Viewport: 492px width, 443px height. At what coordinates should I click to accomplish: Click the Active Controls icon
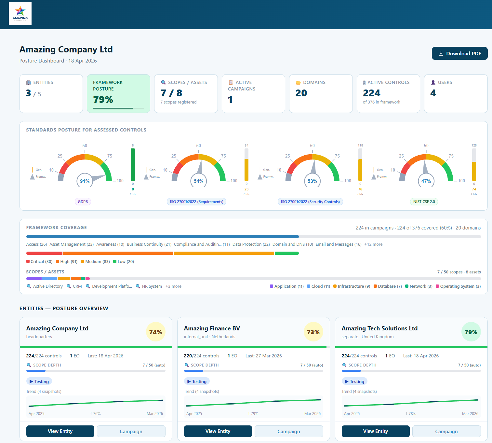(364, 82)
